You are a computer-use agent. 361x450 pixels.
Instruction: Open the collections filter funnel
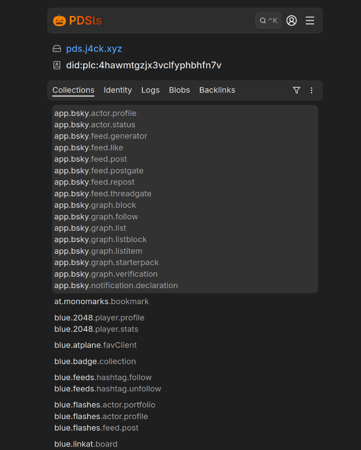coord(297,90)
